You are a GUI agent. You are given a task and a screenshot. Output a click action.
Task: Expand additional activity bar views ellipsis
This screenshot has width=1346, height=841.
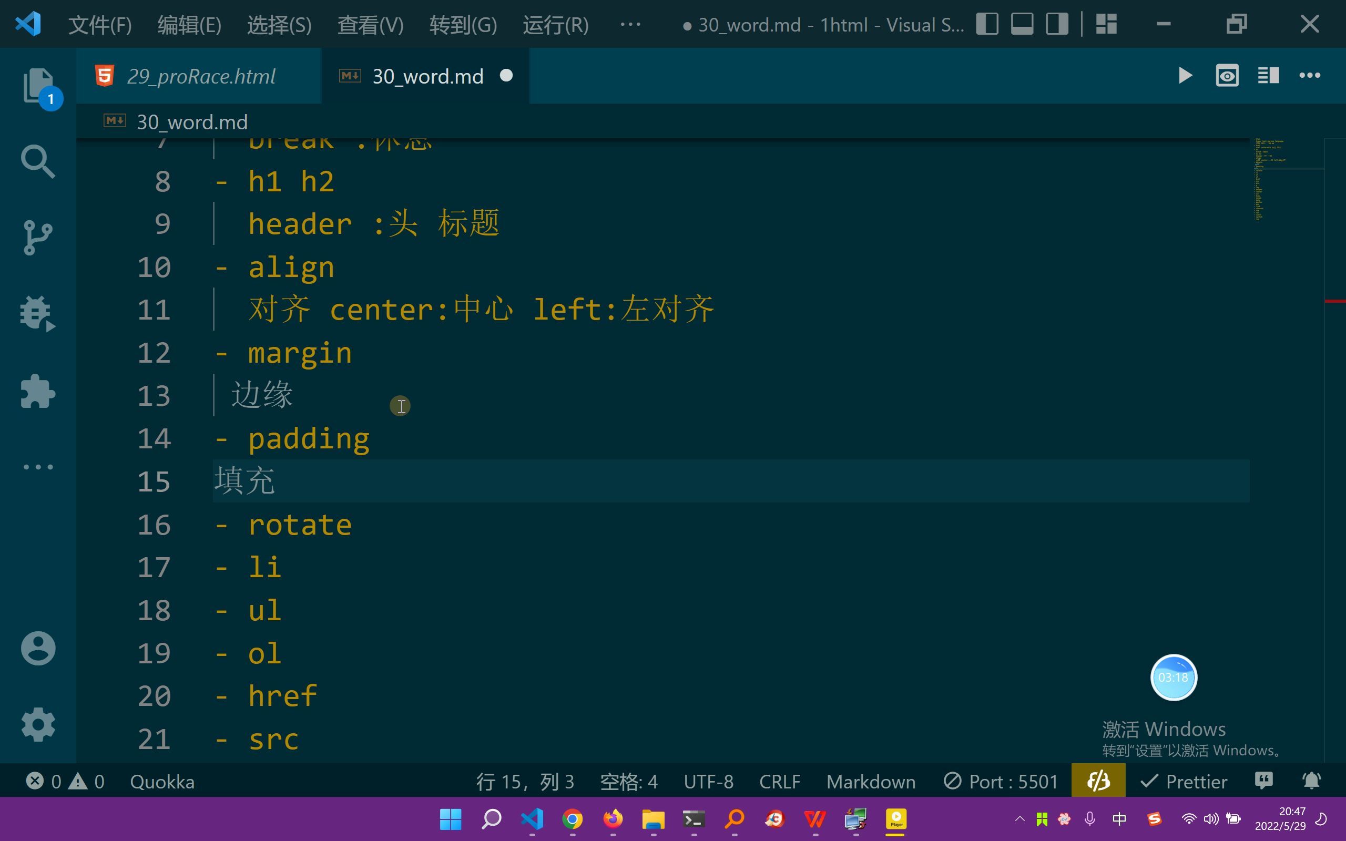click(x=38, y=467)
